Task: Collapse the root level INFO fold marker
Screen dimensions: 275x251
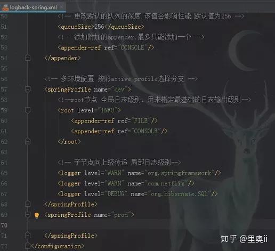Action: pos(28,110)
